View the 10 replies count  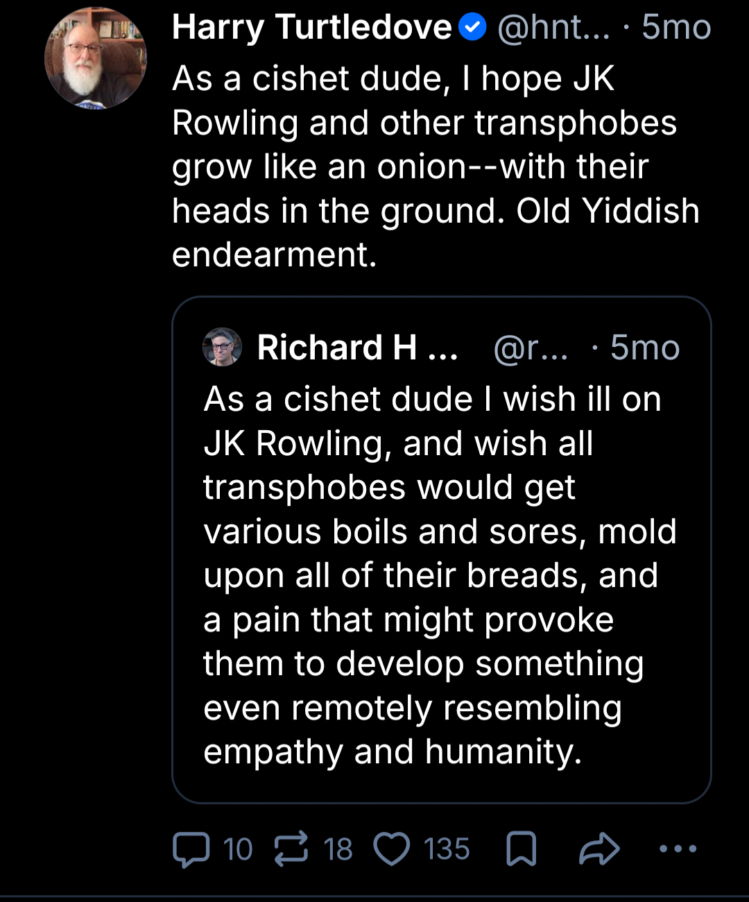(x=238, y=850)
